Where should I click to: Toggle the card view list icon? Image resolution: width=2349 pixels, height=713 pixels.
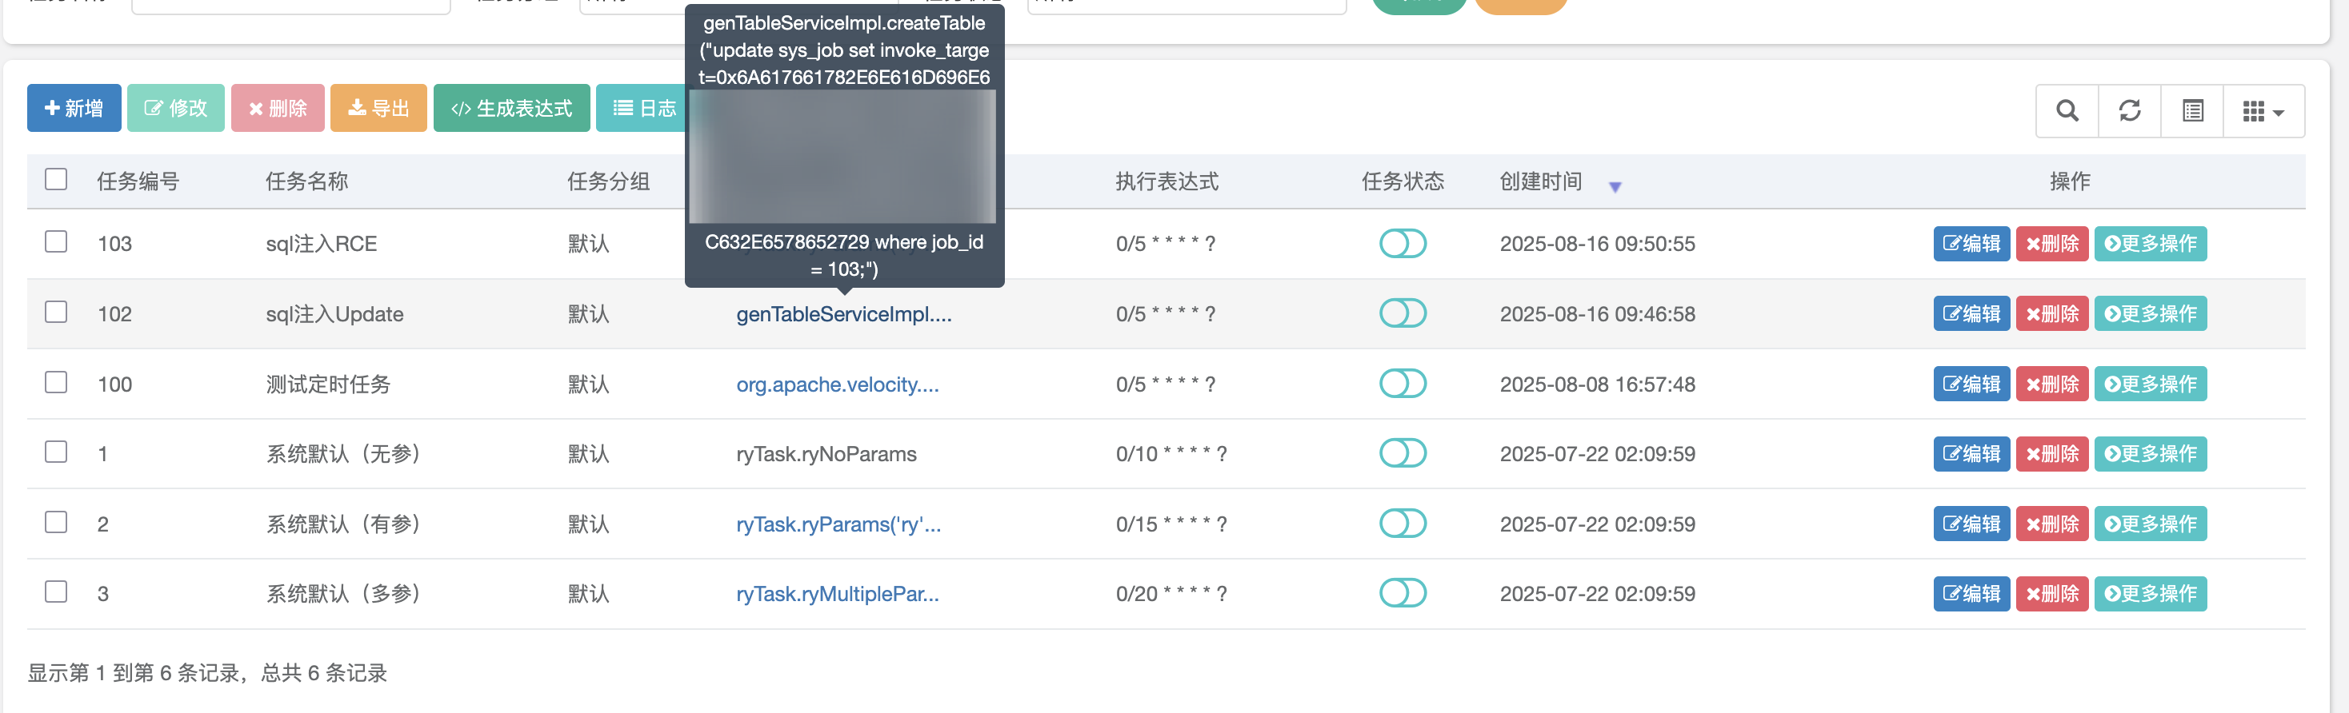pos(2192,111)
